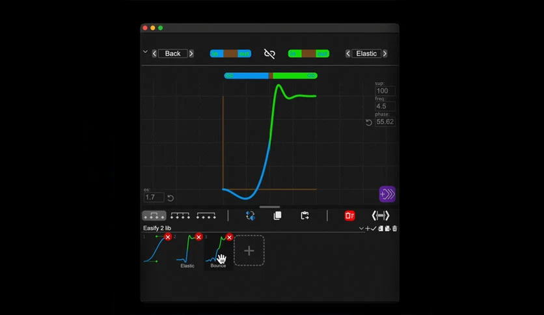Open the Back ease type selector

pyautogui.click(x=173, y=53)
